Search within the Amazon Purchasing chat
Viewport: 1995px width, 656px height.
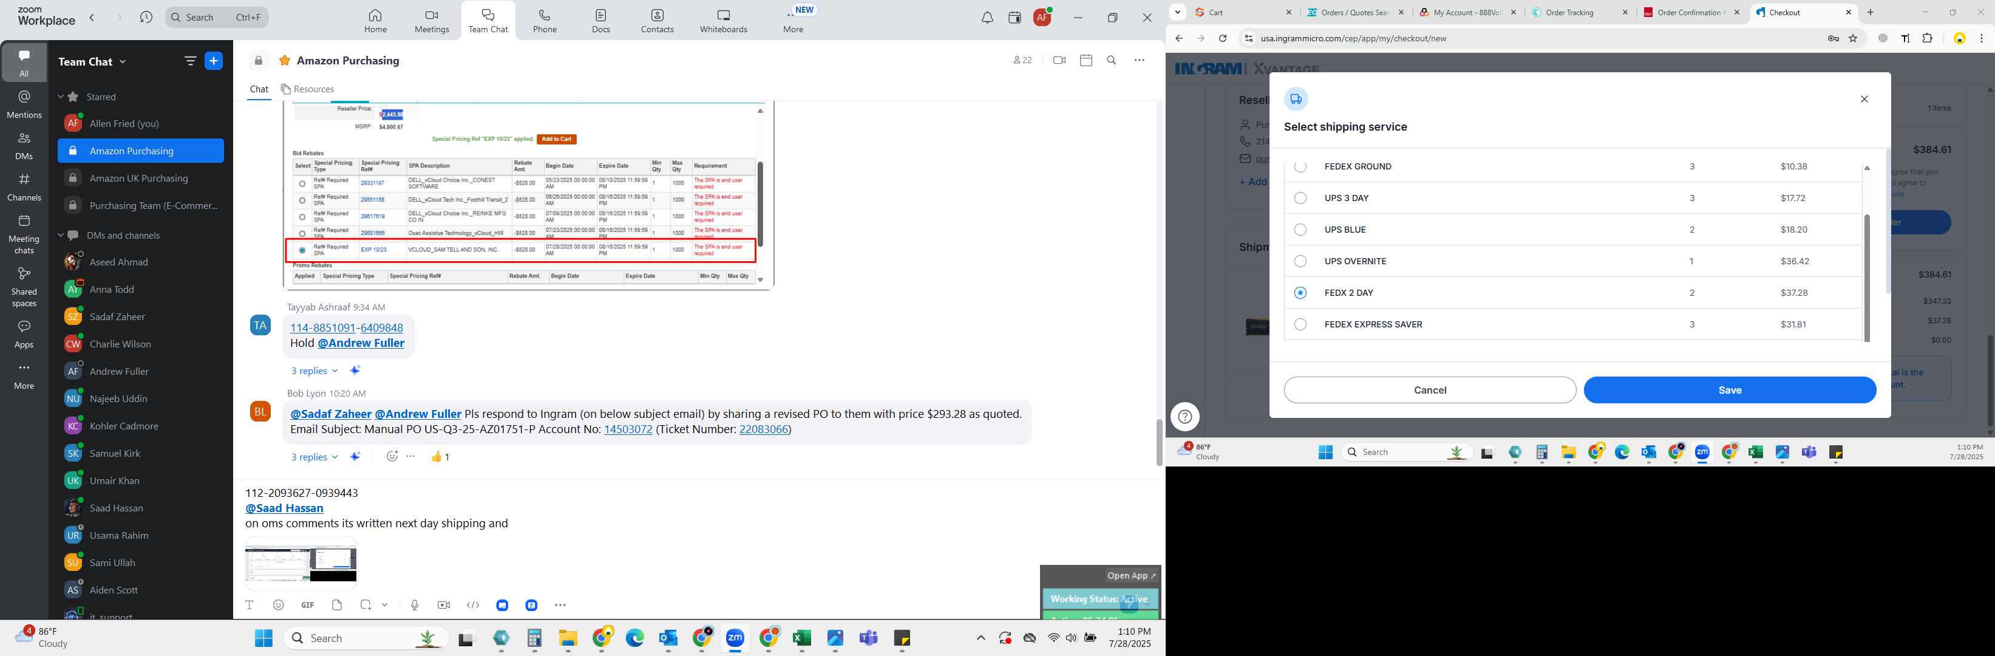point(1112,60)
